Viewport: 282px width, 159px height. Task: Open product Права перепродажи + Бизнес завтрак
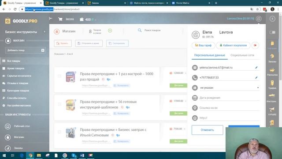113,132
